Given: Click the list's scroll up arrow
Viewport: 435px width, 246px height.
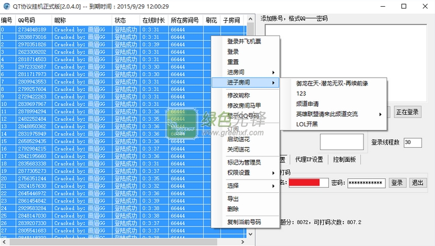Looking at the screenshot, I should point(251,19).
